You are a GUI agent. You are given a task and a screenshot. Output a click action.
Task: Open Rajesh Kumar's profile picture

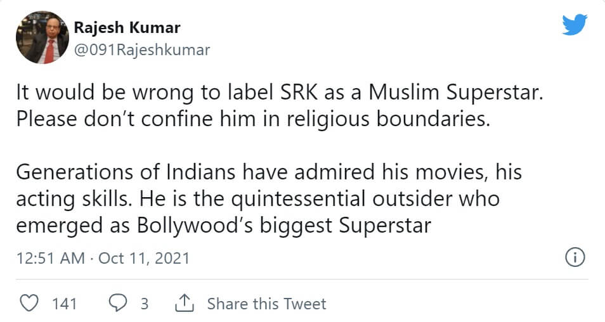pyautogui.click(x=42, y=37)
